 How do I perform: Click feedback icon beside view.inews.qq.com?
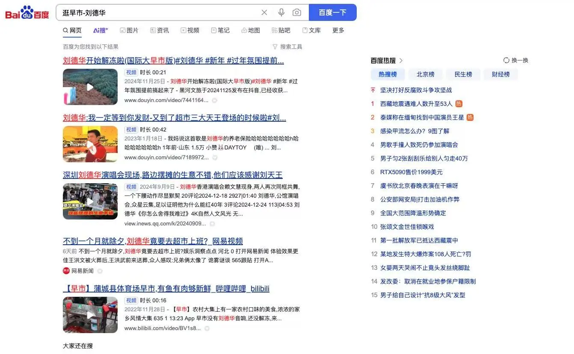212,224
